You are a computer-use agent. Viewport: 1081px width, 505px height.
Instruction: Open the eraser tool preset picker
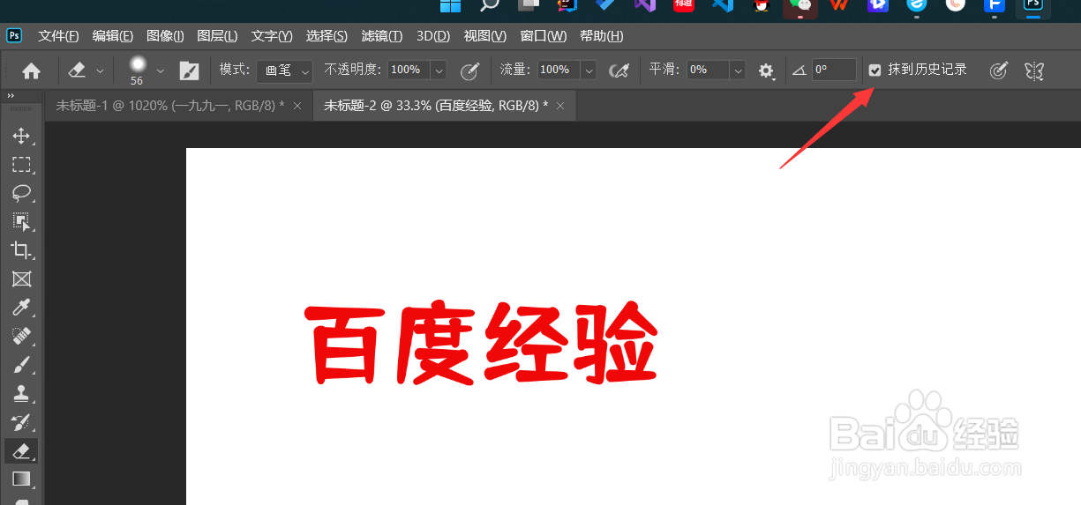(x=78, y=71)
